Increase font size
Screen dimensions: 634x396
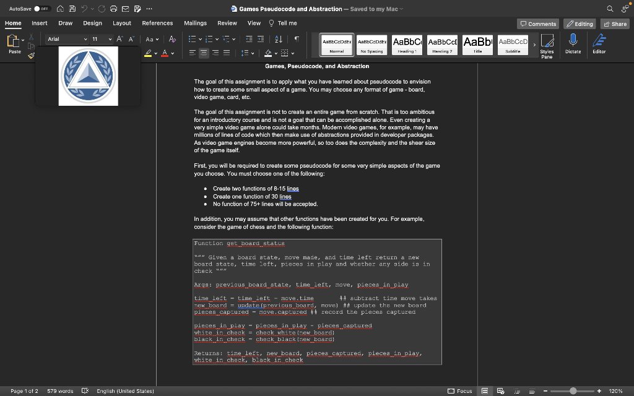(119, 39)
